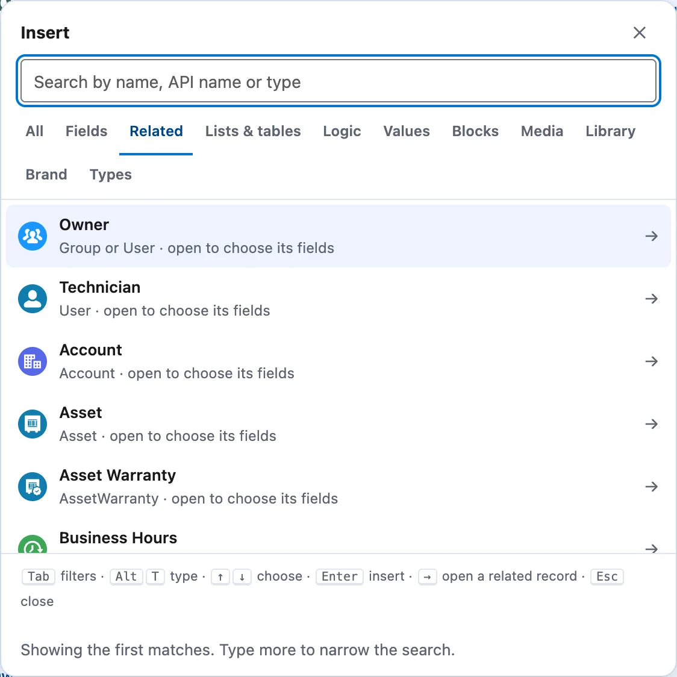Close the Insert dialog
This screenshot has height=677, width=677.
click(x=640, y=33)
